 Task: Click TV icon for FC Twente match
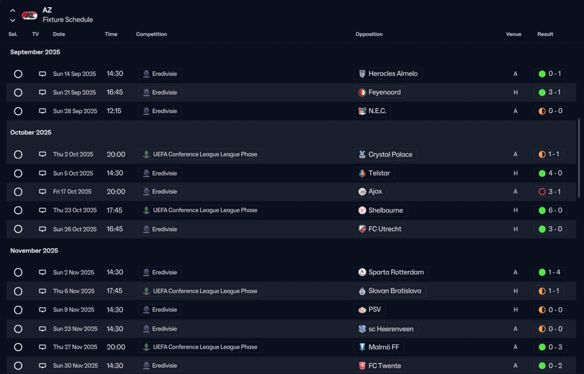tap(42, 366)
